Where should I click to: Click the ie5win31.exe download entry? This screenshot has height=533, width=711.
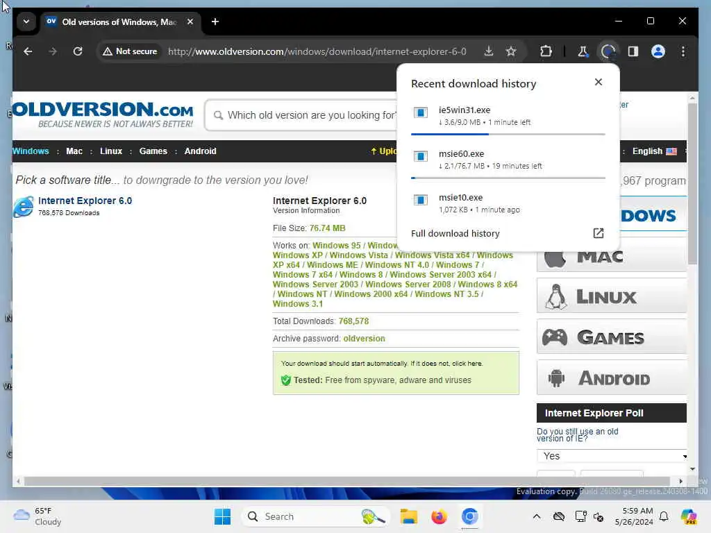pyautogui.click(x=508, y=116)
